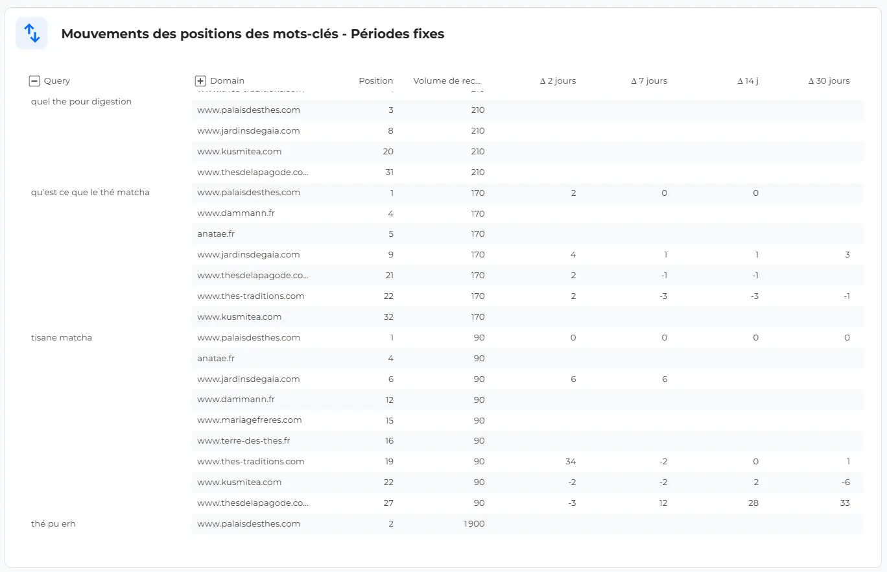The image size is (887, 572).
Task: Sort by the Δ 7 jours column
Action: tap(649, 80)
